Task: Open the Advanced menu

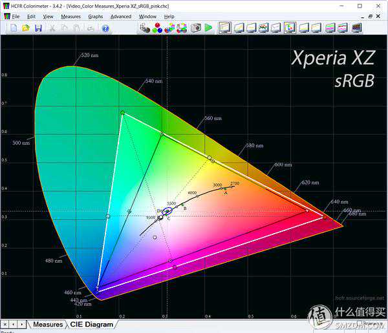Action: [121, 16]
